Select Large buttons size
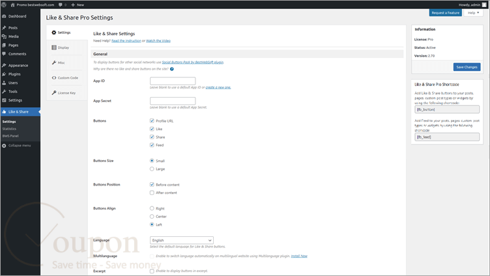Viewport: 490px width, 276px height. pos(152,169)
